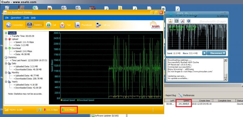Collapse the Download tree node
This screenshot has height=117, width=243.
pyautogui.click(x=6, y=48)
